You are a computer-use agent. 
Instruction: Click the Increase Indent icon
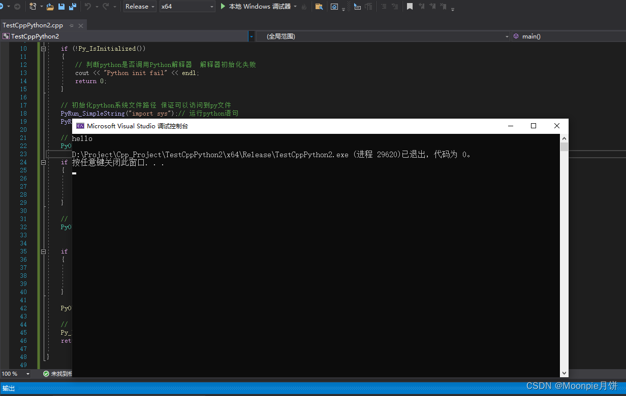point(395,7)
